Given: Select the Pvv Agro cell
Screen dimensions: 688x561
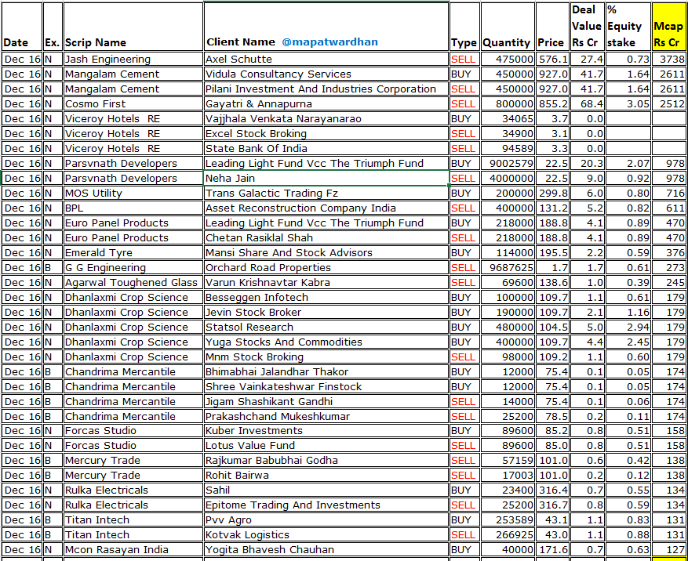Looking at the screenshot, I should 326,520.
